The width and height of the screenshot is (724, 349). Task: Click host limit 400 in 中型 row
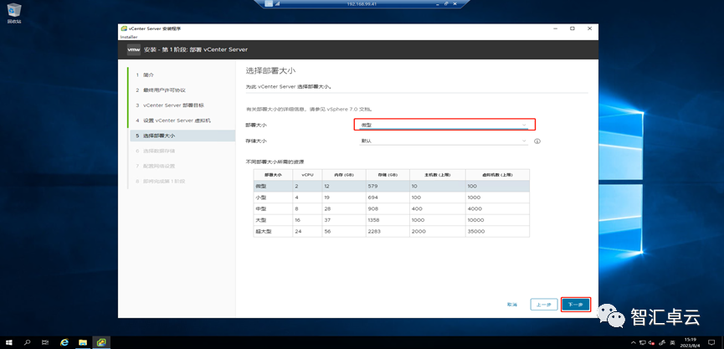click(x=416, y=208)
